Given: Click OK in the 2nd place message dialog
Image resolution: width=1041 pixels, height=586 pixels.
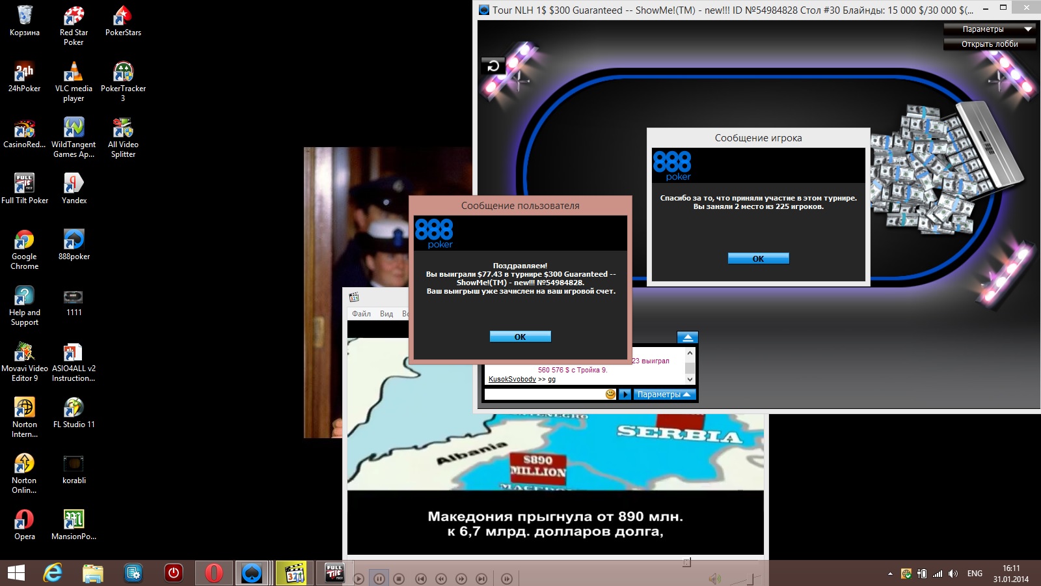Looking at the screenshot, I should pyautogui.click(x=758, y=258).
